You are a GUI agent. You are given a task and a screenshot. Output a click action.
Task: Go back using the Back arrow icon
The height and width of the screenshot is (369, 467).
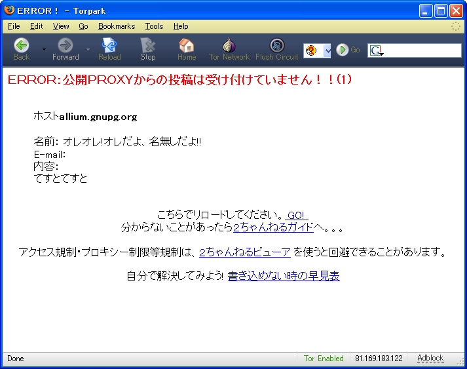pyautogui.click(x=22, y=45)
